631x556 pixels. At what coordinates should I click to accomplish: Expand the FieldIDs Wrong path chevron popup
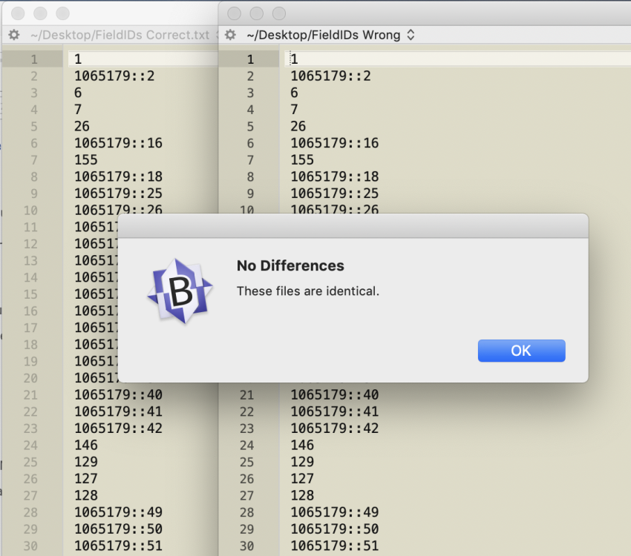411,35
